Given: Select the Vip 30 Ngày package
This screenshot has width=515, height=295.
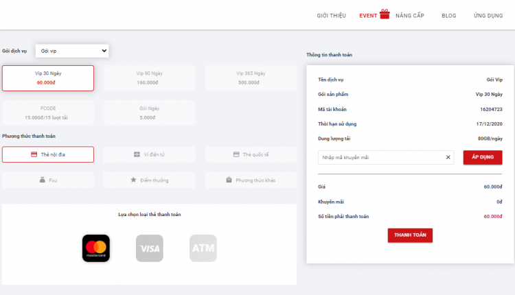Looking at the screenshot, I should (x=48, y=78).
